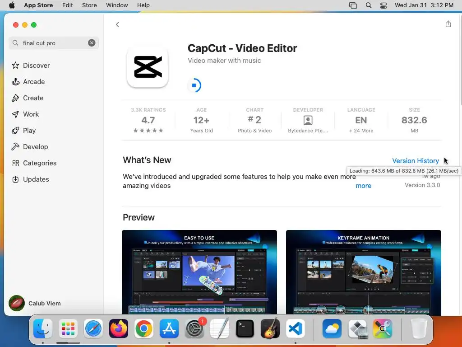Click the Develop hammer icon
462x347 pixels.
[x=15, y=147]
